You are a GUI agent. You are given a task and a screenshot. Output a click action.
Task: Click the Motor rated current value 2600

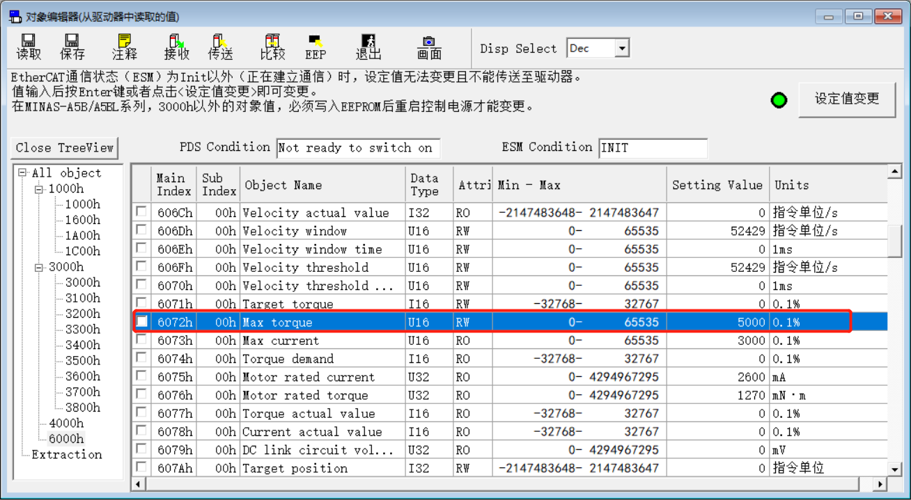[752, 377]
